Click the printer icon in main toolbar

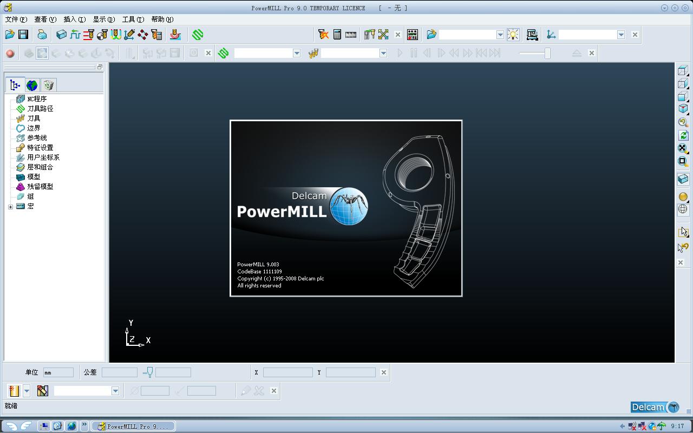click(42, 35)
